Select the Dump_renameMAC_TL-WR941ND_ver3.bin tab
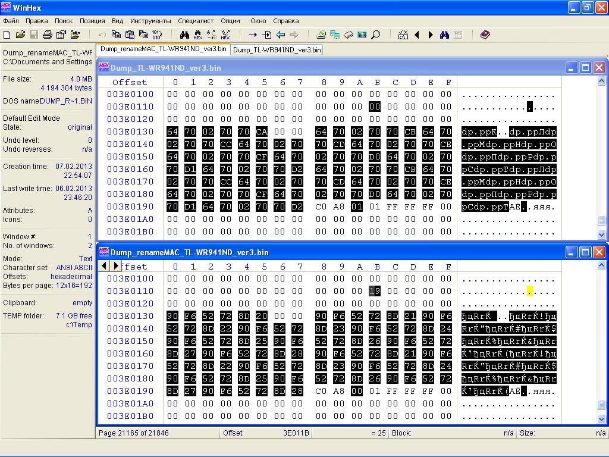 pos(163,49)
